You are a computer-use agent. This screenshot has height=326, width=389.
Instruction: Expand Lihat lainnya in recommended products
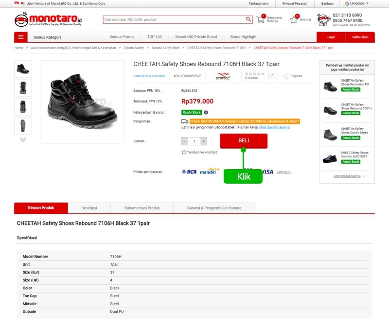(x=349, y=176)
